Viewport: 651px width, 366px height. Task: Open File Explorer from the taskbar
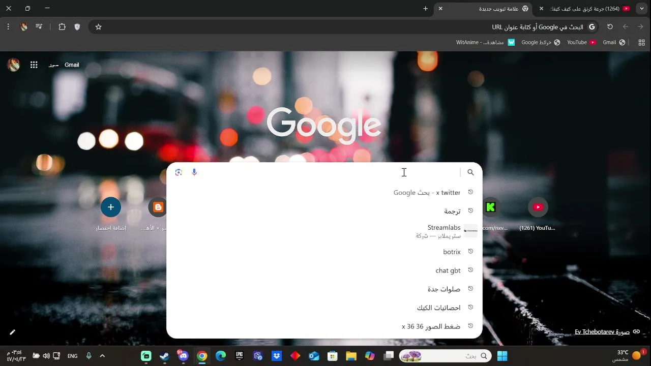coord(351,356)
